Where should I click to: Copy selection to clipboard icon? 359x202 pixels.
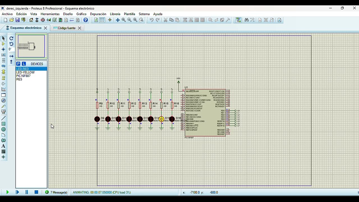[171, 20]
